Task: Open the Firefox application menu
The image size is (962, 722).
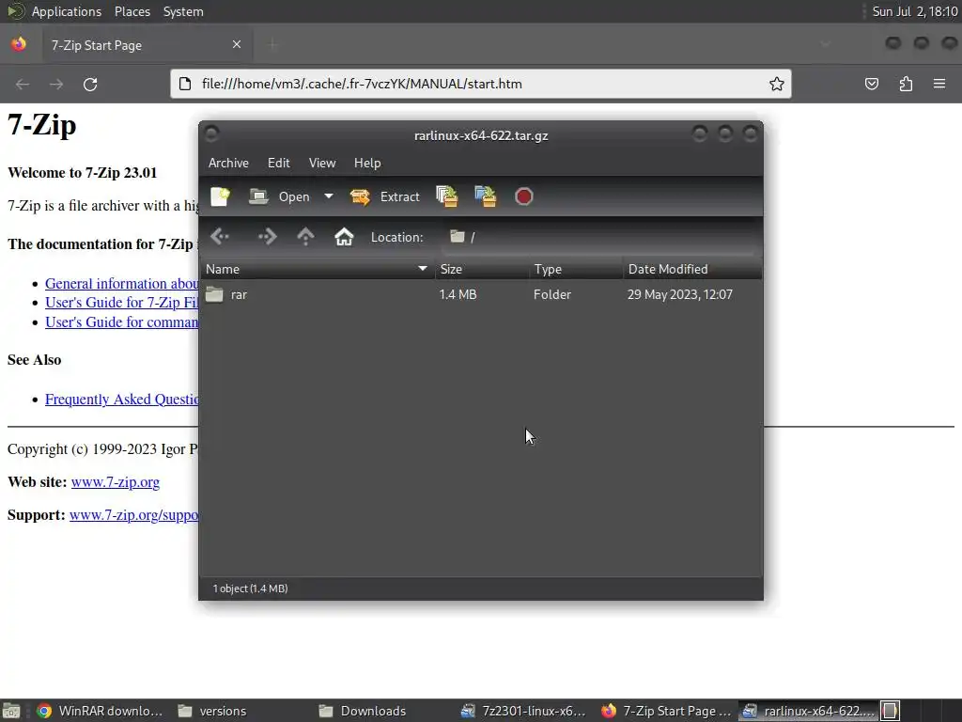Action: (939, 84)
